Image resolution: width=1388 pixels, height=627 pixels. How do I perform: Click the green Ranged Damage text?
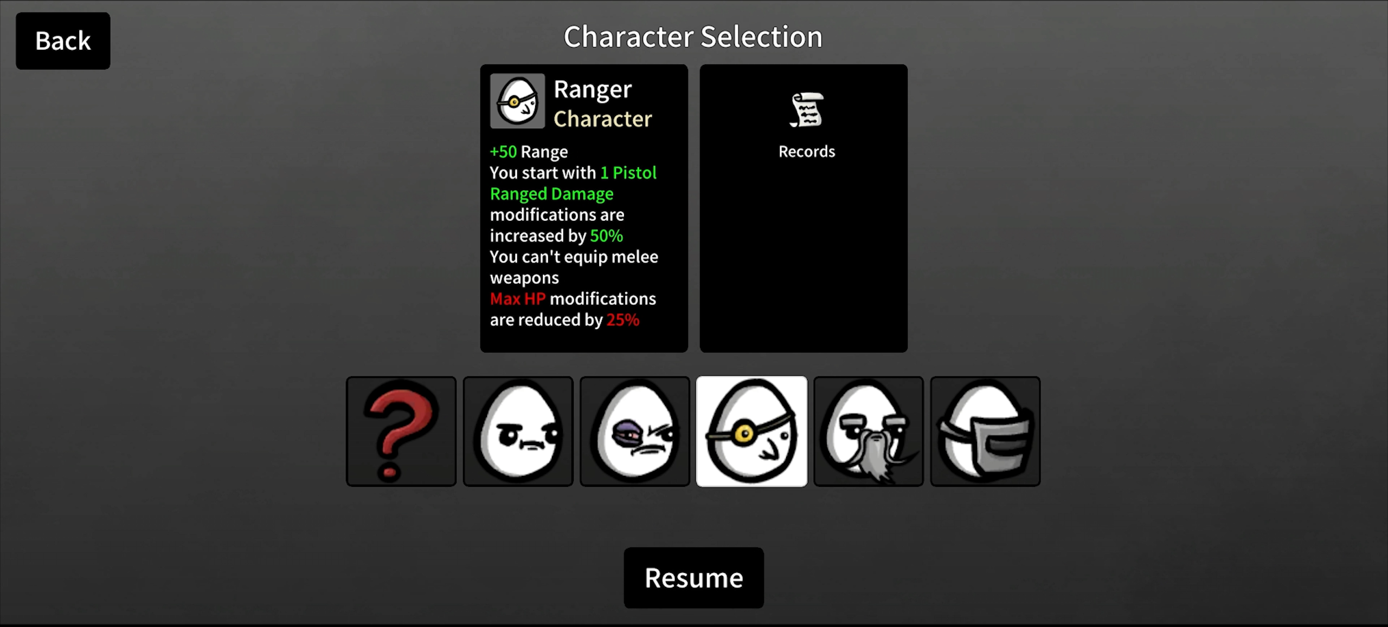(x=551, y=194)
